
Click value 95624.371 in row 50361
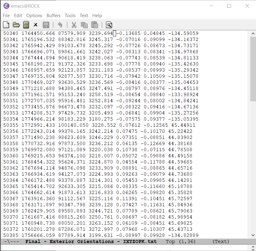tap(72, 162)
